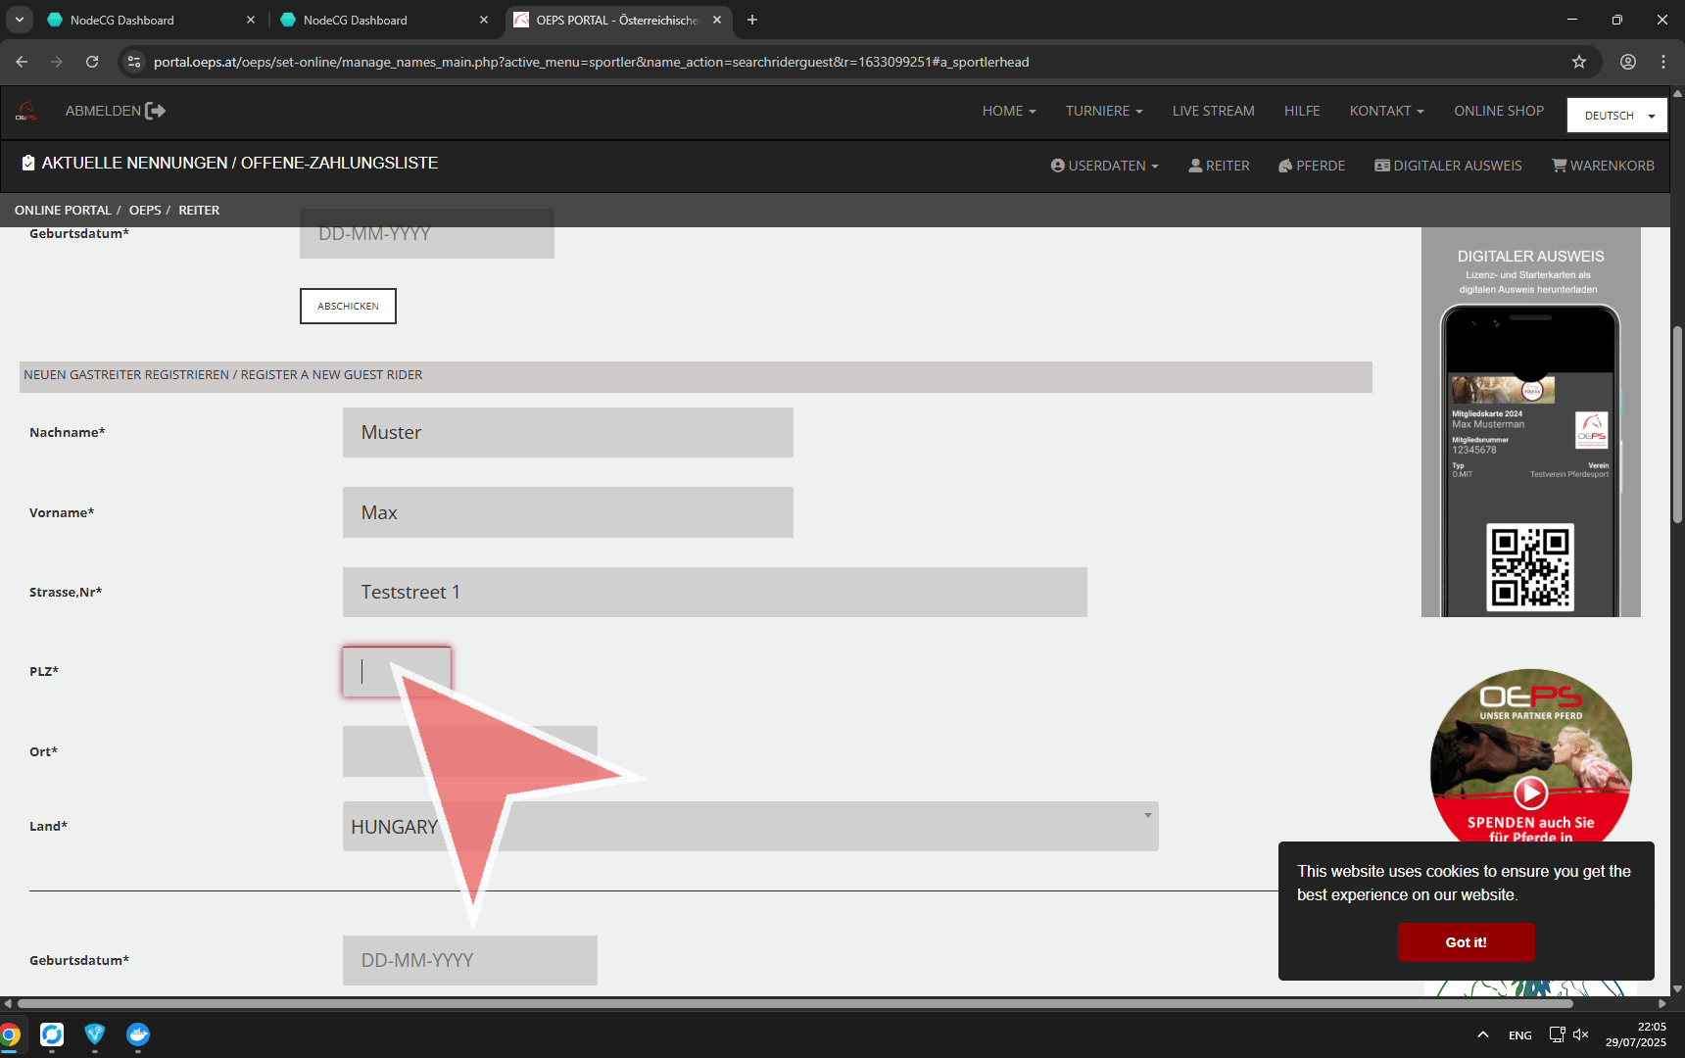Play the OEPS donation video

point(1530,792)
